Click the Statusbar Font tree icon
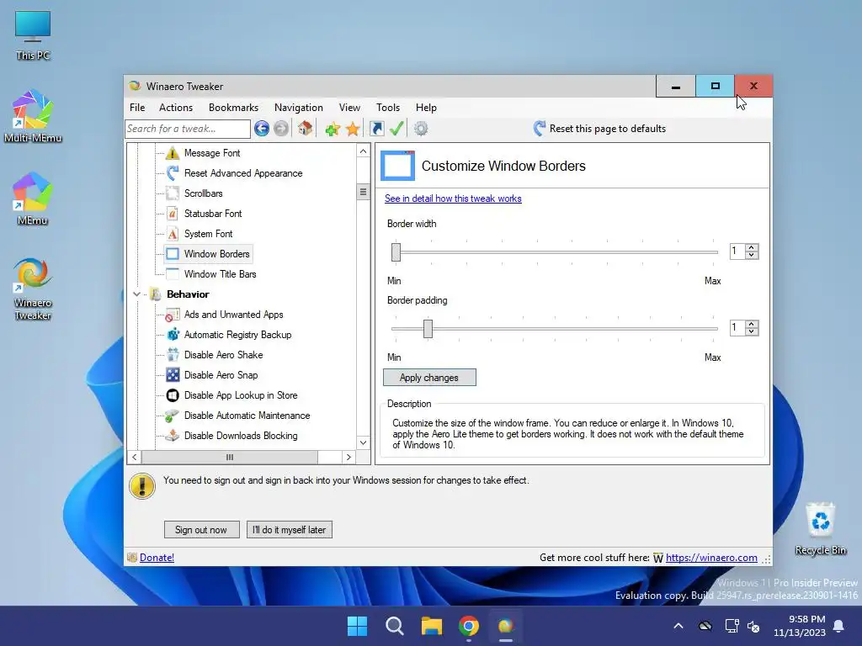 tap(173, 214)
